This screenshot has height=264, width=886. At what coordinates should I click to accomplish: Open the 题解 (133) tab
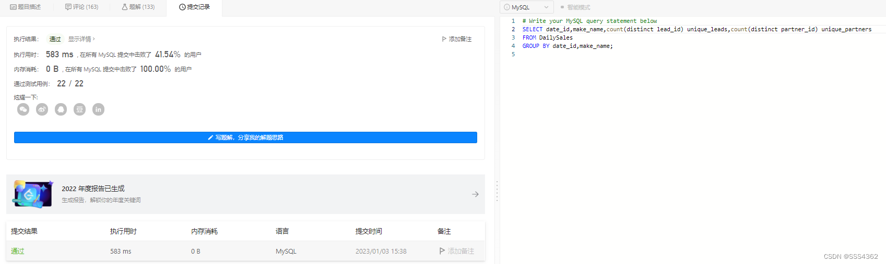coord(138,7)
